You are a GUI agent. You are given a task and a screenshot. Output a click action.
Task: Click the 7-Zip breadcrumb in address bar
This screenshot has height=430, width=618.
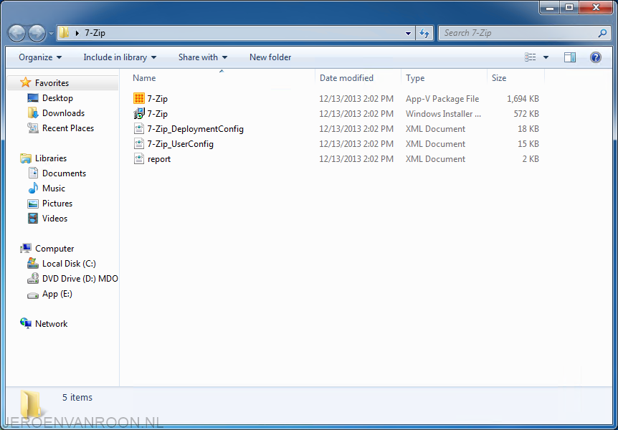click(95, 33)
